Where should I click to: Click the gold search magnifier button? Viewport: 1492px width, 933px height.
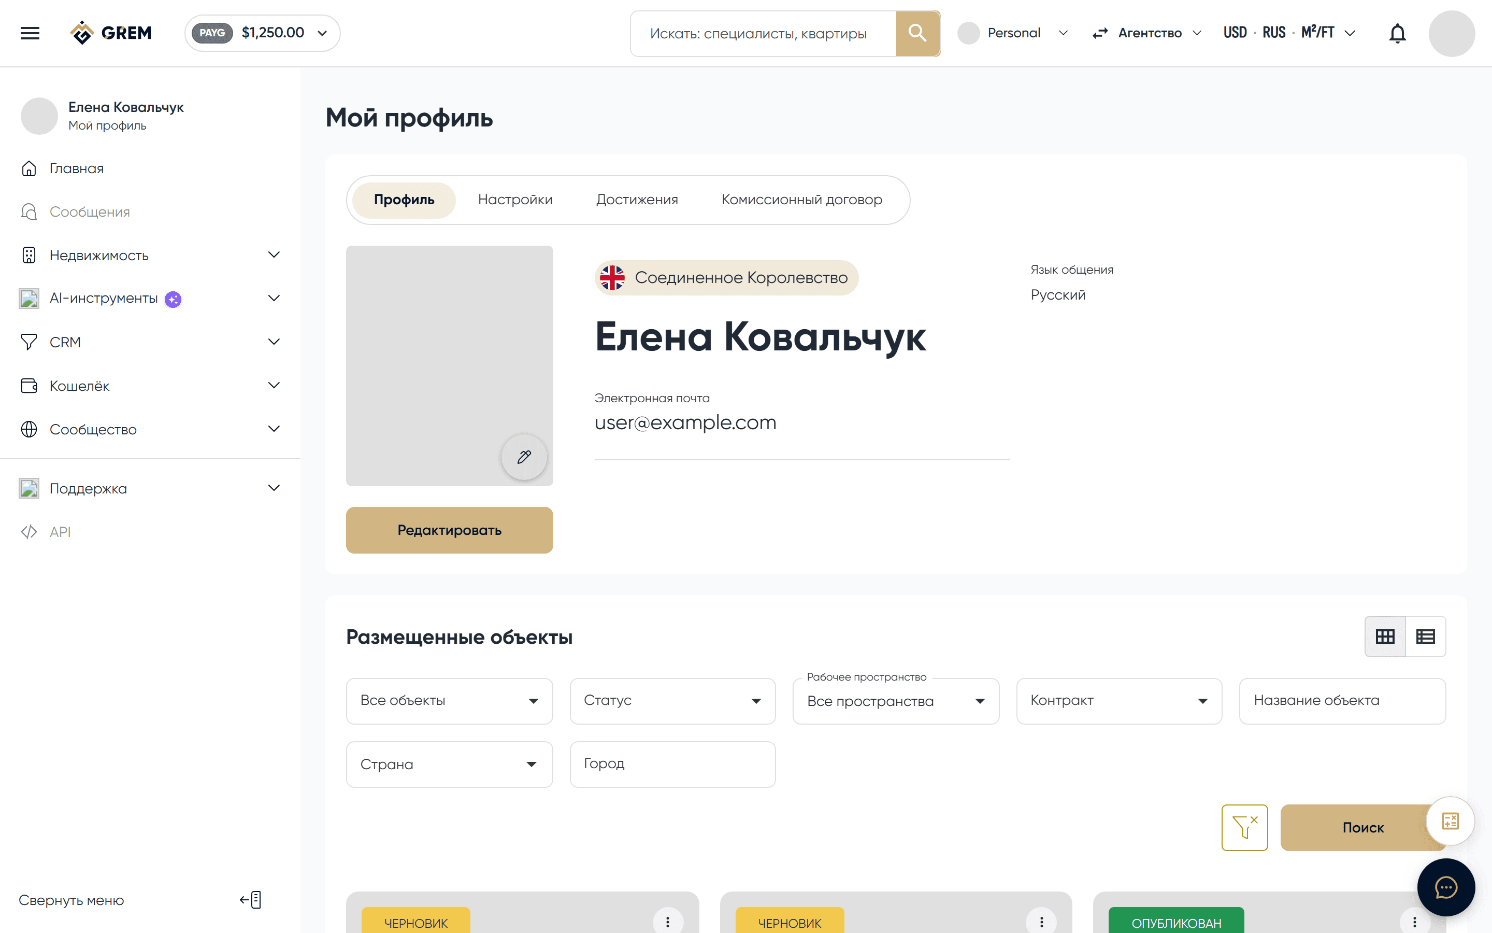917,33
